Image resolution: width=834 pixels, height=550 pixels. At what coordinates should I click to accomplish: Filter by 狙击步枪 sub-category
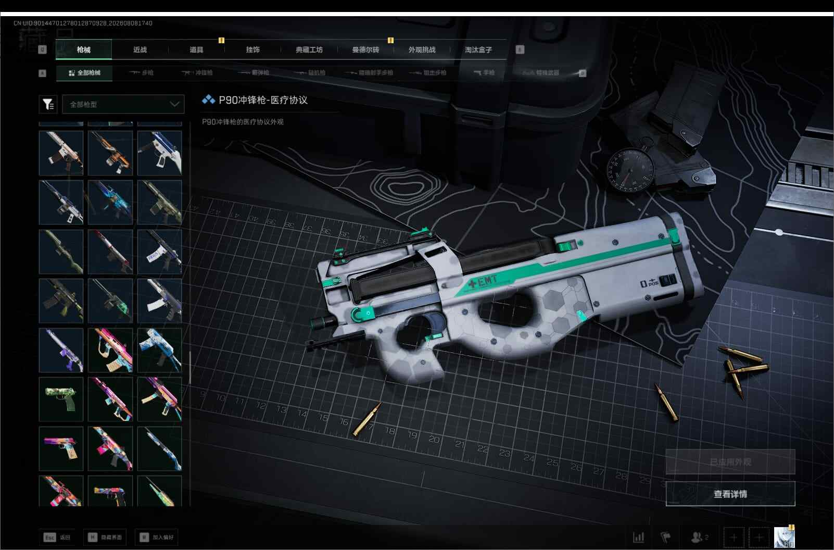[x=428, y=73]
